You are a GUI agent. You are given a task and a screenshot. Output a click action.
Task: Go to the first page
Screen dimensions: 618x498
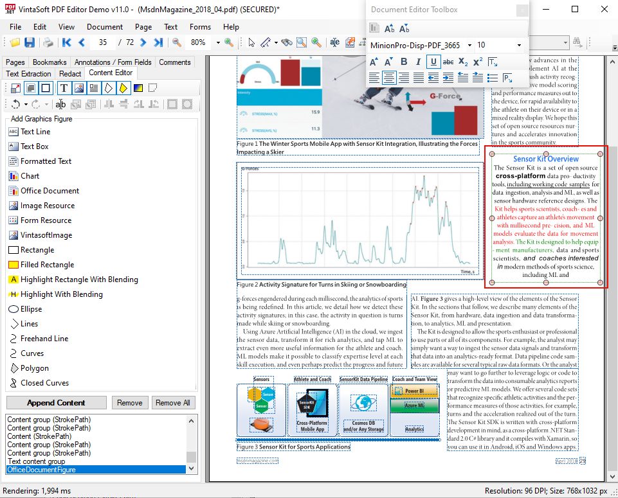[x=67, y=42]
